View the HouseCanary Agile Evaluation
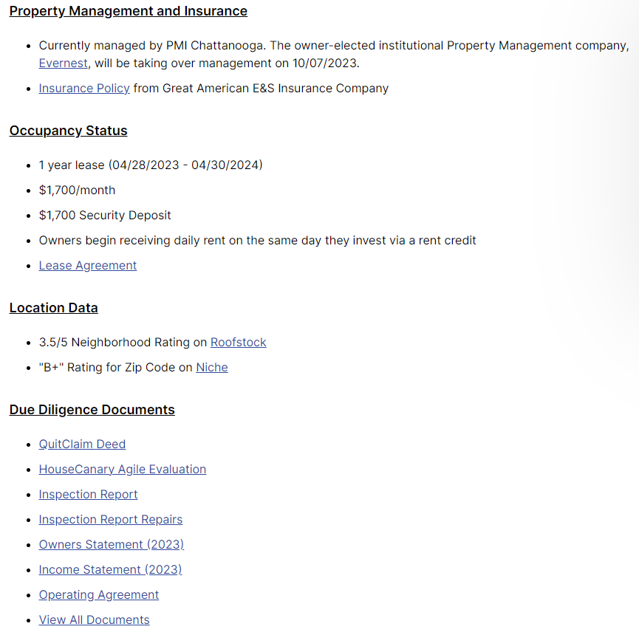Viewport: 639px width, 635px height. click(x=123, y=469)
